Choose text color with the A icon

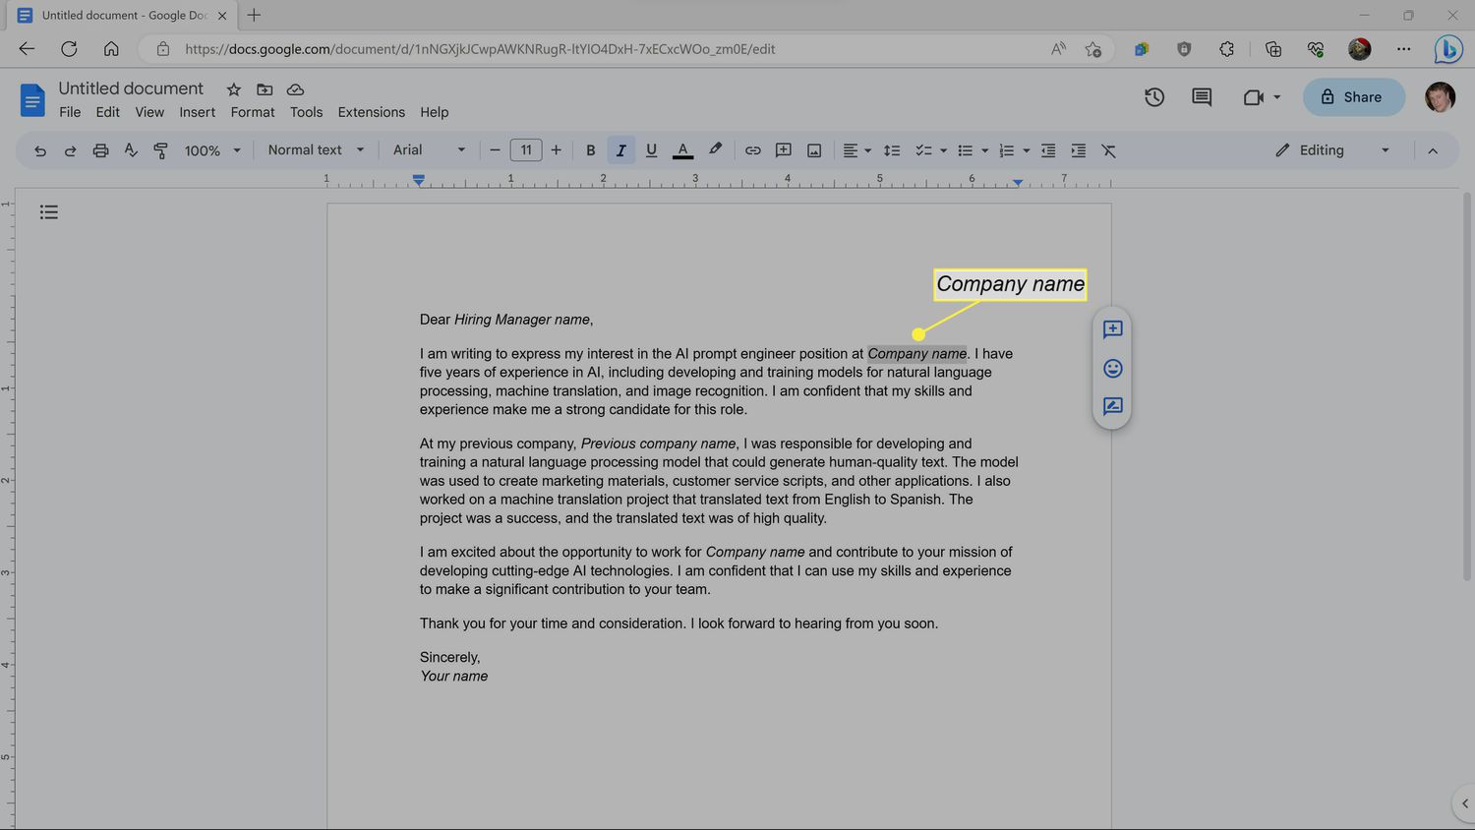click(x=682, y=150)
